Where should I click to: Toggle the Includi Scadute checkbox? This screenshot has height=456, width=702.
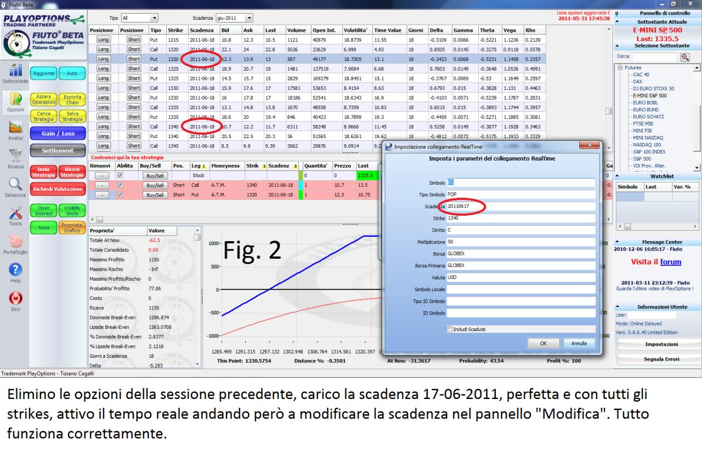(450, 329)
